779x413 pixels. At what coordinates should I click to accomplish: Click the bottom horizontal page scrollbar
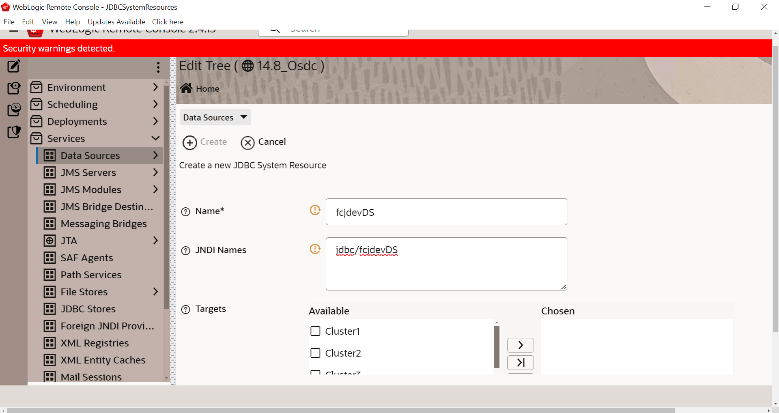tap(341, 410)
